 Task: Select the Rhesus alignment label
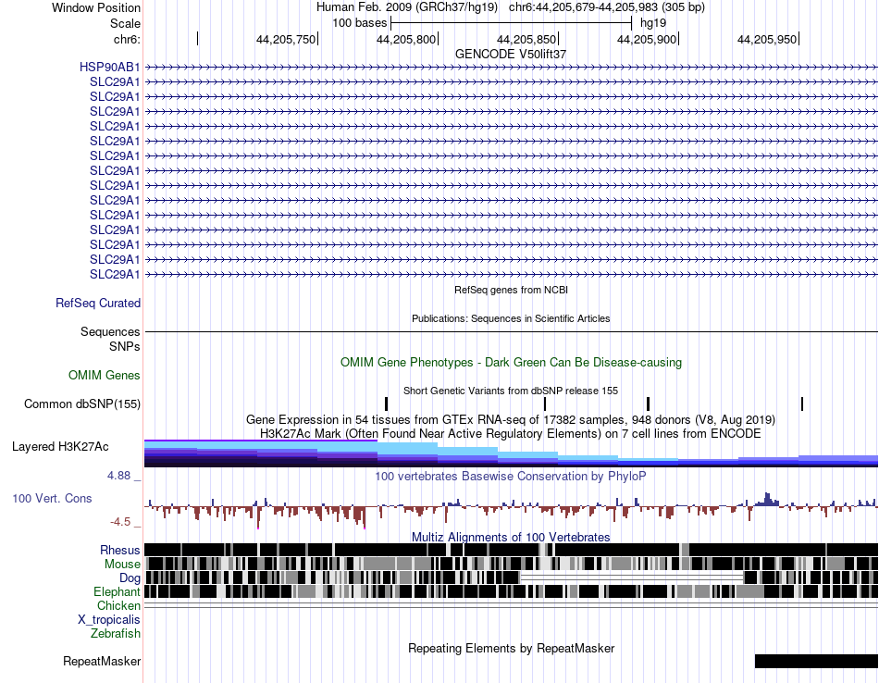(x=120, y=550)
